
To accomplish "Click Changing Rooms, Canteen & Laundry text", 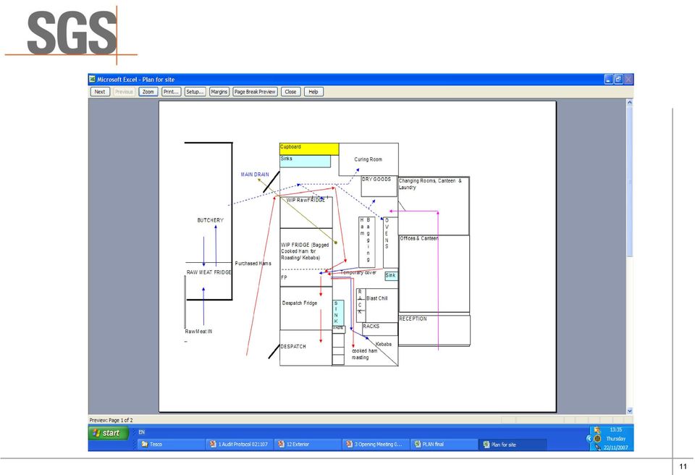I will [x=430, y=184].
